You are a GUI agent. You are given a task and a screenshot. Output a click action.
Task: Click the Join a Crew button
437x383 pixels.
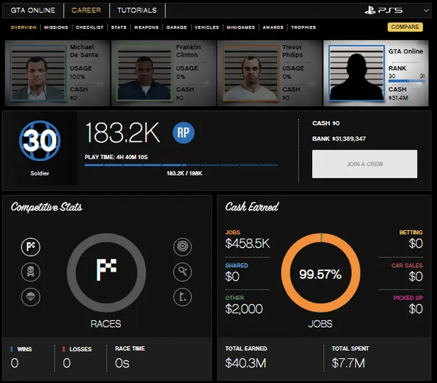[365, 164]
